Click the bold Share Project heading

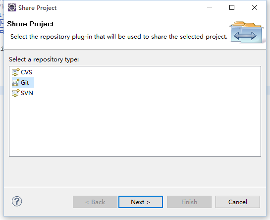(x=30, y=24)
